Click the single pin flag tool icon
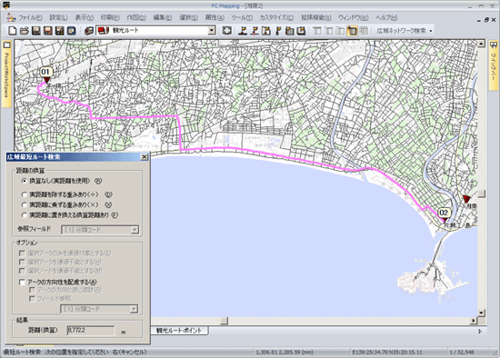Screen dimensions: 500x358 point(278,31)
